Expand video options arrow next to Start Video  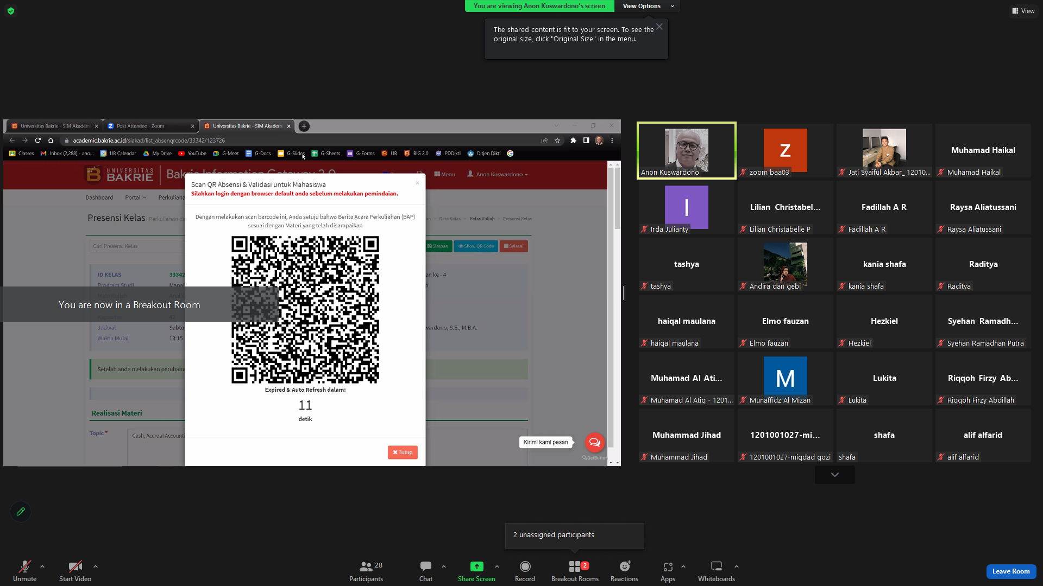[x=96, y=566]
